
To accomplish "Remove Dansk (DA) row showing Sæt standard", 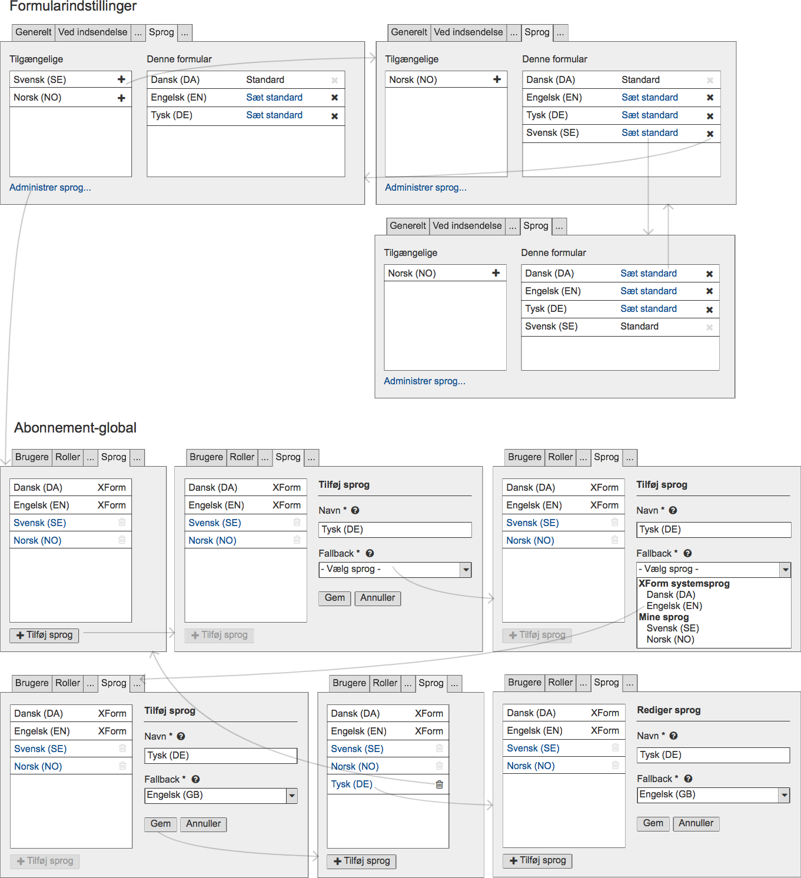I will click(709, 274).
